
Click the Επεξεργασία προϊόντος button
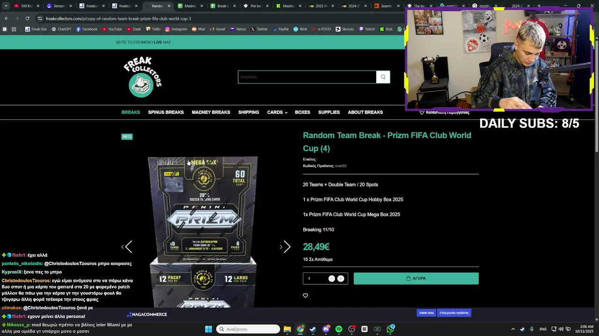[454, 313]
